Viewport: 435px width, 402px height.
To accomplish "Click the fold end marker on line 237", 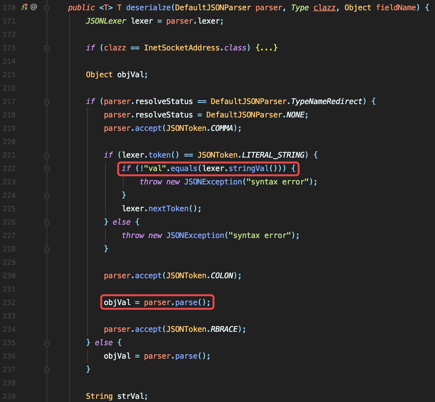I will (47, 369).
